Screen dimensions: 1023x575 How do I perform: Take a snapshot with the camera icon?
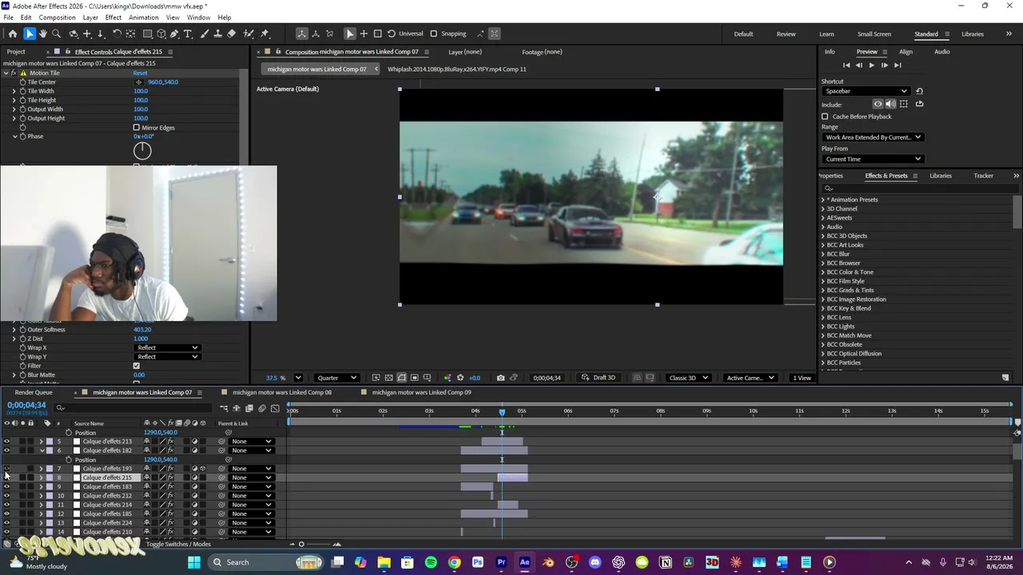pos(500,378)
